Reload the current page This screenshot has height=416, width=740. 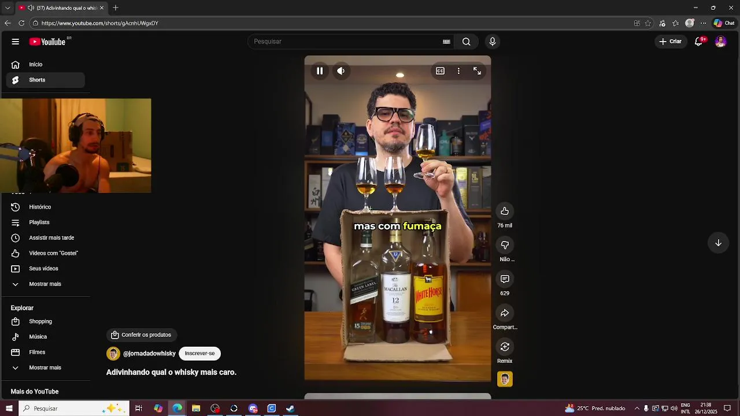coord(21,23)
